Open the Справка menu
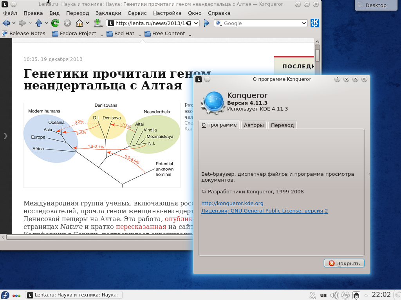The height and width of the screenshot is (300, 401). [x=219, y=13]
